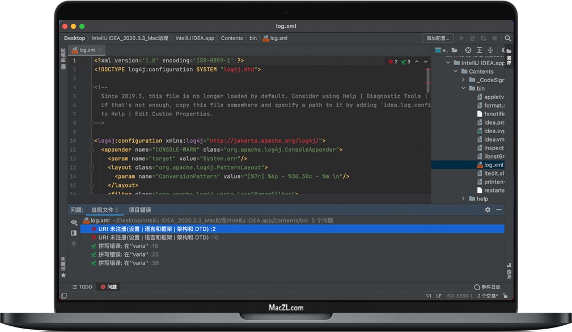
Task: Expand the _CodeSign folder
Action: pos(464,80)
